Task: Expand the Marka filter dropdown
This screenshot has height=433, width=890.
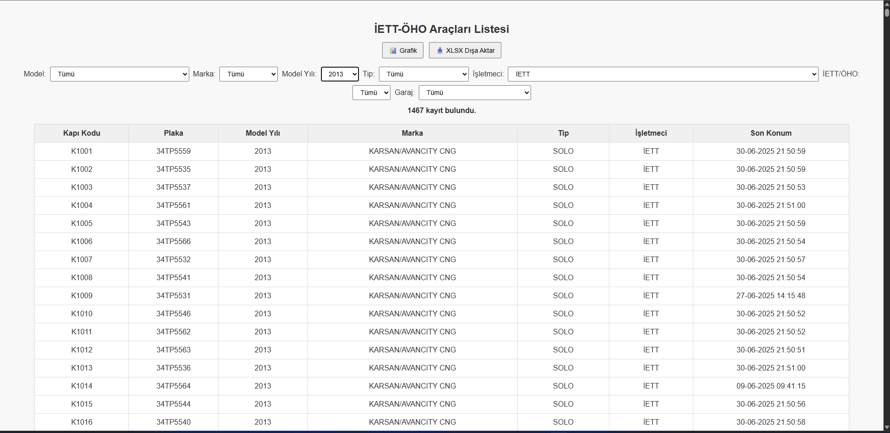Action: [x=248, y=74]
